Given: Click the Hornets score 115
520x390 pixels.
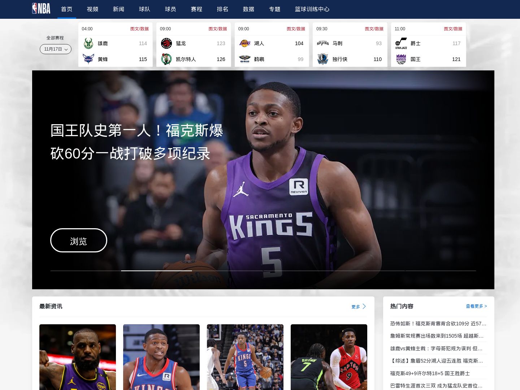Looking at the screenshot, I should coord(143,59).
